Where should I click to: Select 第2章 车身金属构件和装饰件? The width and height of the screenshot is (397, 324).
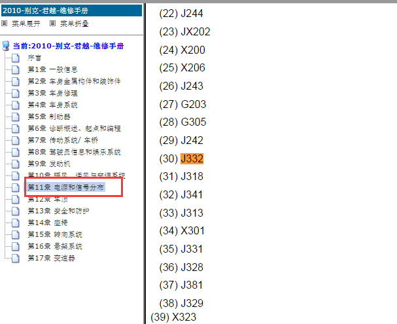pyautogui.click(x=74, y=82)
